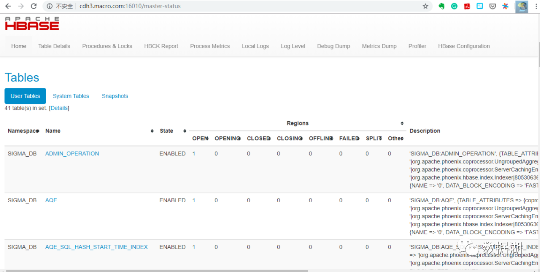This screenshot has width=540, height=272.
Task: Open AQE_SQL_HASH_START_TIME_INDEX table link
Action: point(97,247)
